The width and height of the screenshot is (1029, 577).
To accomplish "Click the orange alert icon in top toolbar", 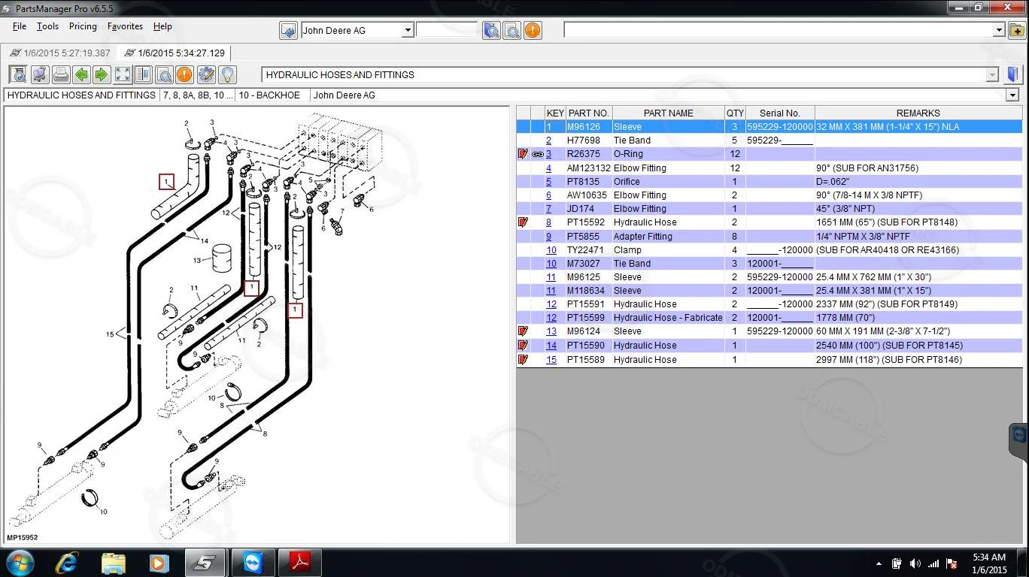I will click(x=533, y=31).
